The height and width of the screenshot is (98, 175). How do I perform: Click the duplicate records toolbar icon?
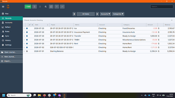(51, 7)
